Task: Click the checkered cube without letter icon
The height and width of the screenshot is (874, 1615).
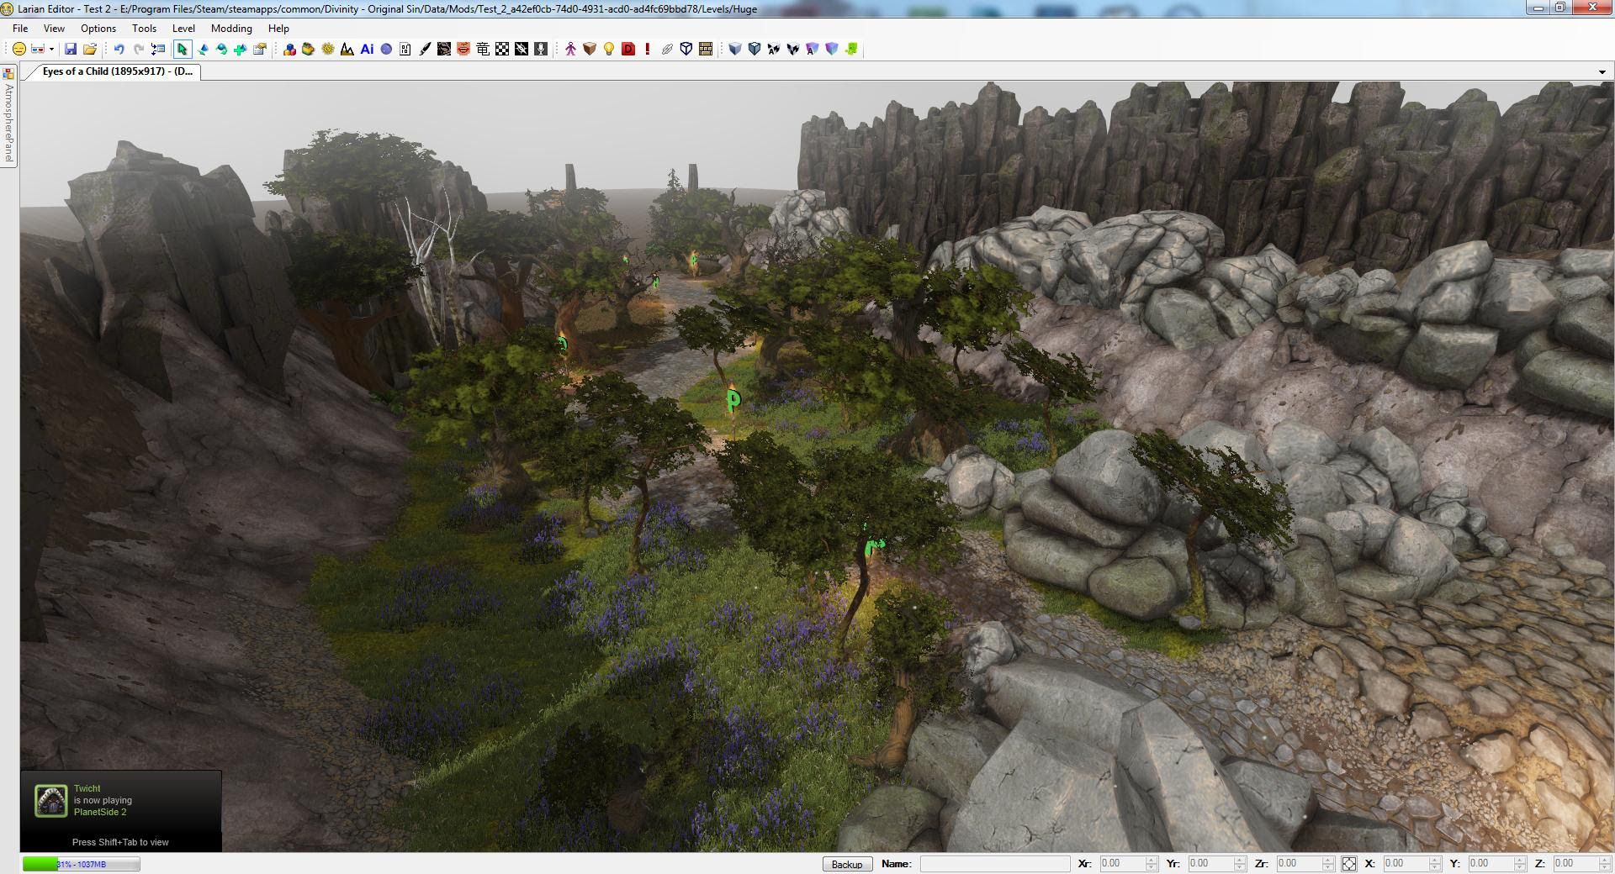Action: 793,50
